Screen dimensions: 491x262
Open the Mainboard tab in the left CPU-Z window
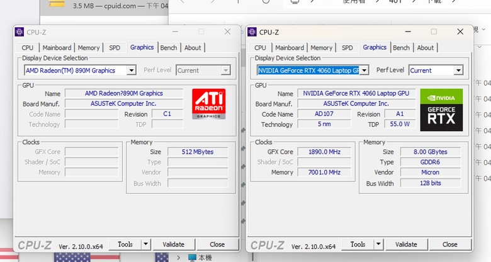(57, 48)
